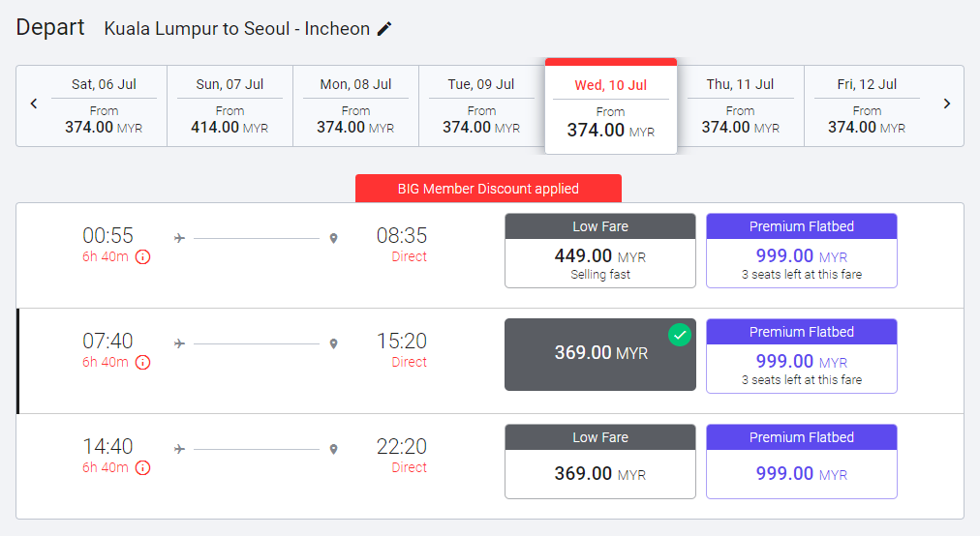Image resolution: width=980 pixels, height=536 pixels.
Task: Show earlier dates with left arrow
Action: pyautogui.click(x=34, y=104)
